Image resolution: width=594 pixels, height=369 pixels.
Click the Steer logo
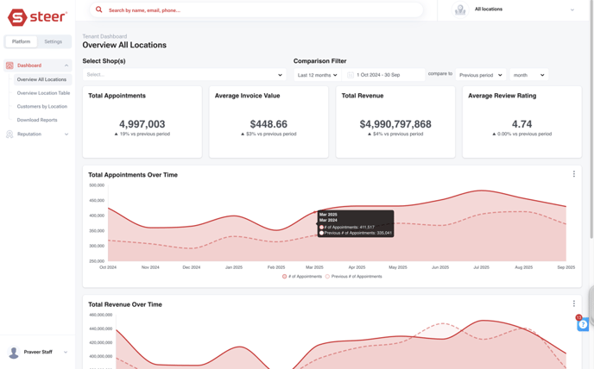[37, 17]
